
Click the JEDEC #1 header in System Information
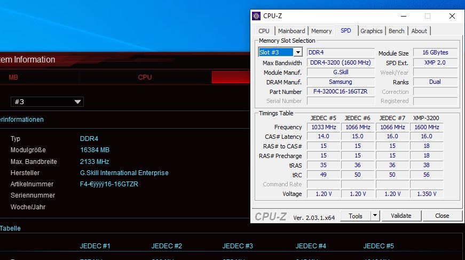(x=95, y=246)
